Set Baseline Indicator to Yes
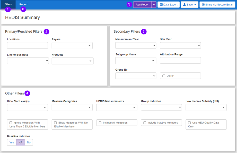 [x=11, y=142]
